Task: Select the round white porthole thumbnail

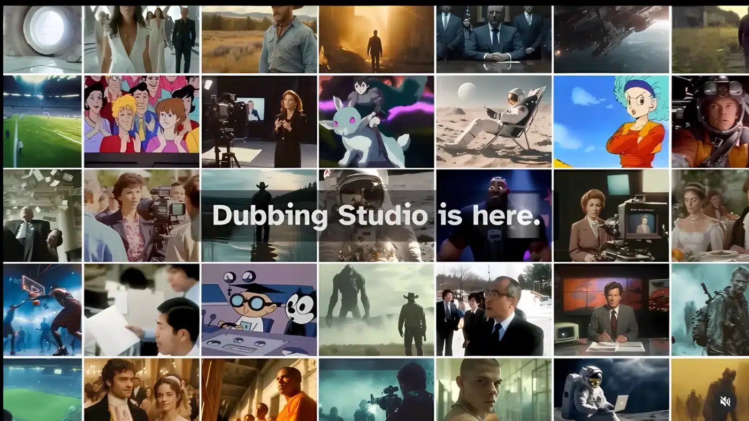Action: pyautogui.click(x=42, y=40)
